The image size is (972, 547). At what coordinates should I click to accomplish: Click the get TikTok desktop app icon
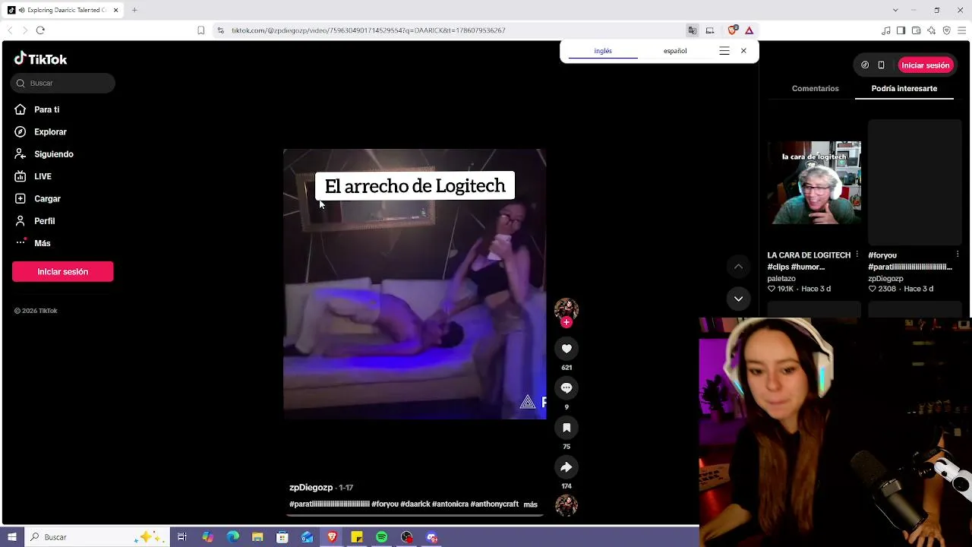(x=865, y=65)
